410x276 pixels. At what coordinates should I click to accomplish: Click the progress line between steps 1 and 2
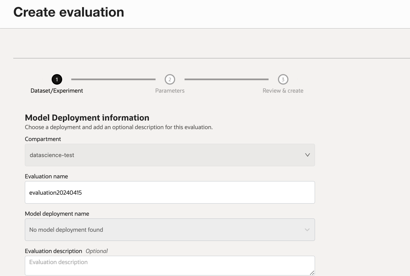coord(113,79)
